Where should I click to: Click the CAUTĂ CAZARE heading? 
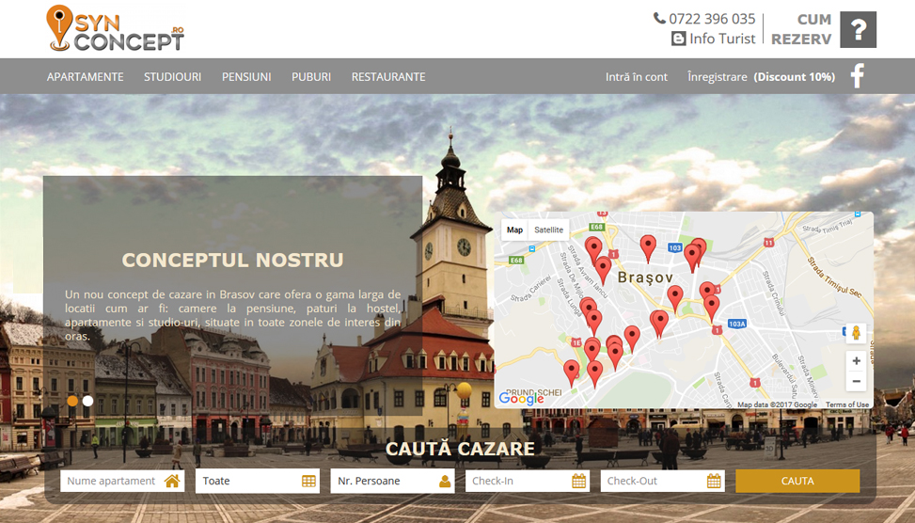pos(460,449)
